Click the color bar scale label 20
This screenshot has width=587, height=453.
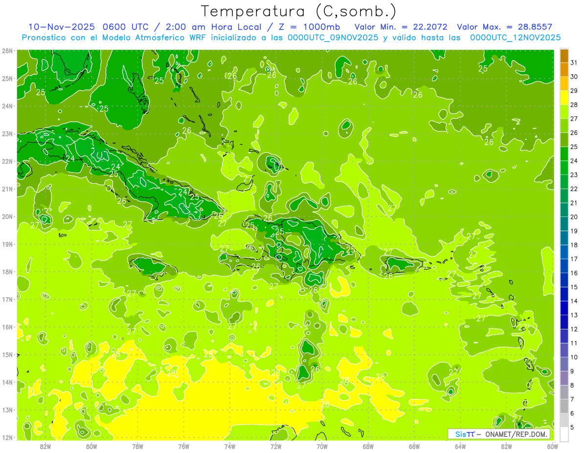tap(574, 217)
